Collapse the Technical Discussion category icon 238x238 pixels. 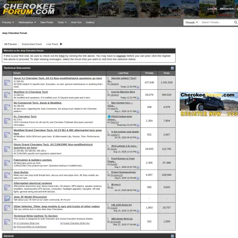tap(172, 68)
